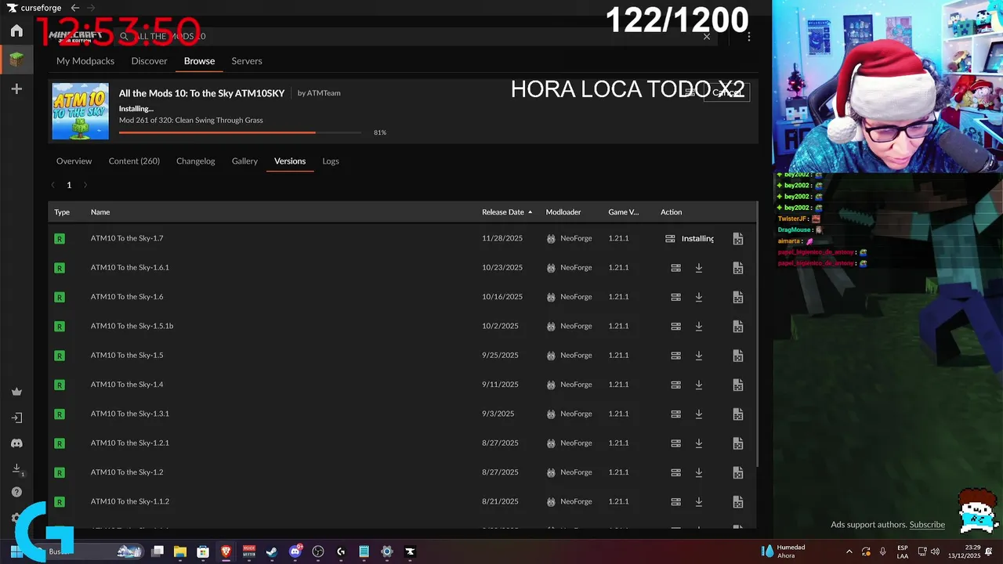The width and height of the screenshot is (1003, 564).
Task: Download ATM10 To the Sky-1.6.1
Action: pyautogui.click(x=699, y=268)
